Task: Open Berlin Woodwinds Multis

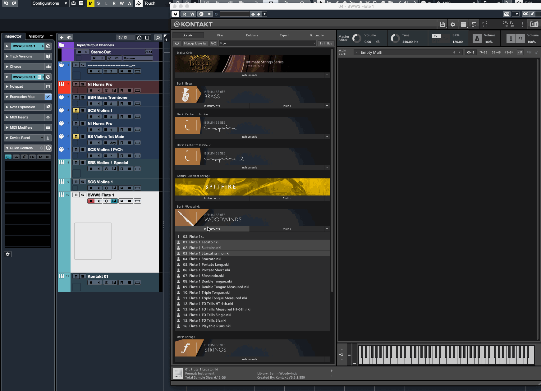Action: tap(287, 229)
